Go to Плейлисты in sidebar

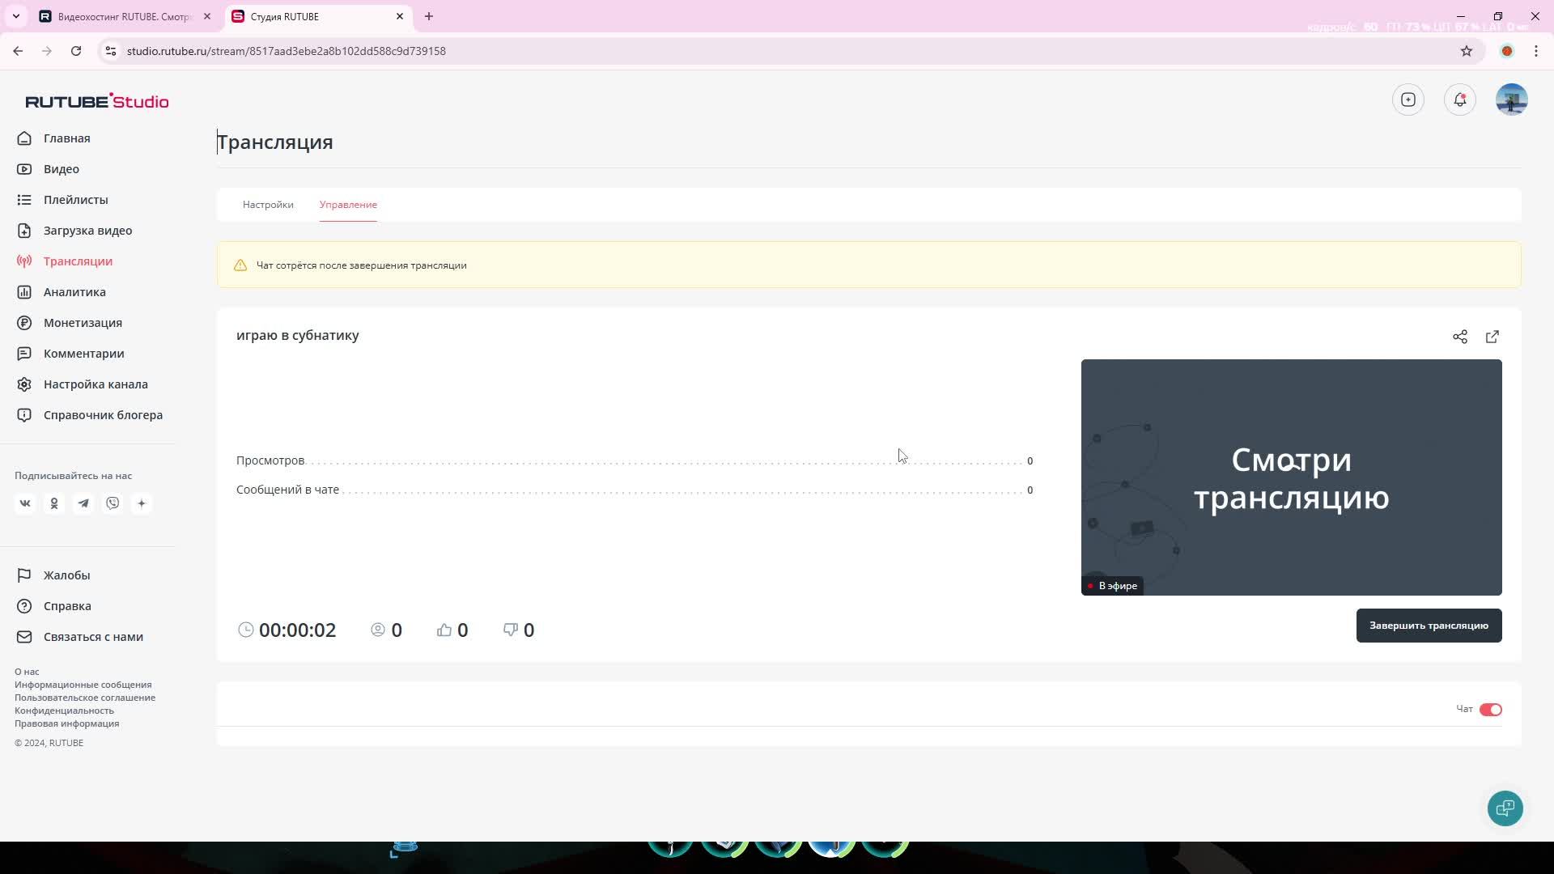click(62, 200)
